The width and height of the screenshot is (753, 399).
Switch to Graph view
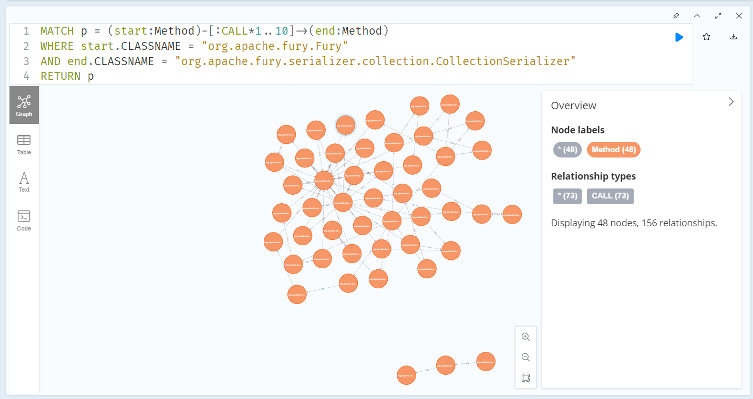tap(24, 105)
